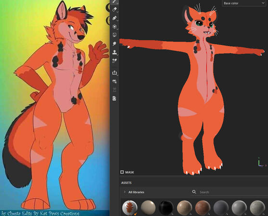Open the ASSETS panel tab
This screenshot has height=216, width=268.
[x=127, y=183]
